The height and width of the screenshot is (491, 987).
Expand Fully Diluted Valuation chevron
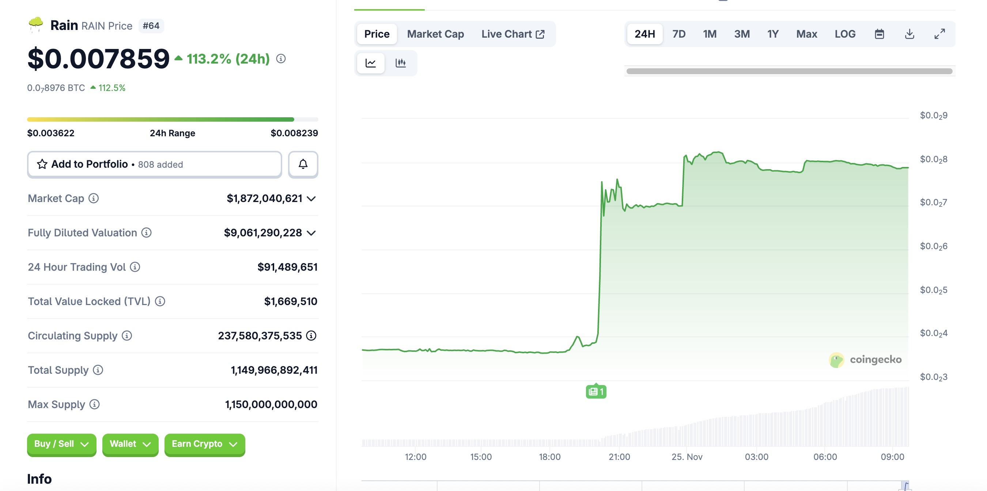(311, 233)
